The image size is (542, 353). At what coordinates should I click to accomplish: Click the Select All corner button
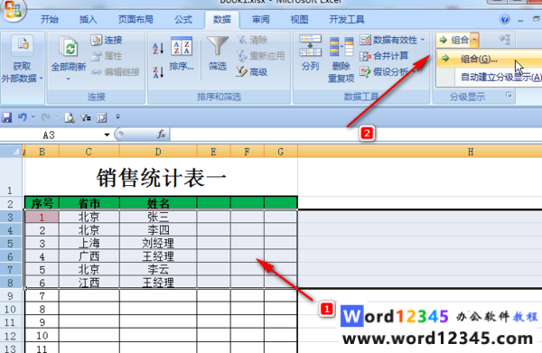point(11,152)
